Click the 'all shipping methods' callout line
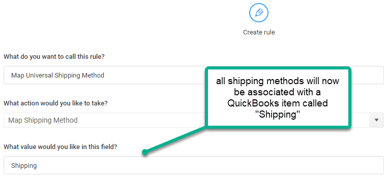Viewport: 389px width, 184px height. tap(278, 81)
